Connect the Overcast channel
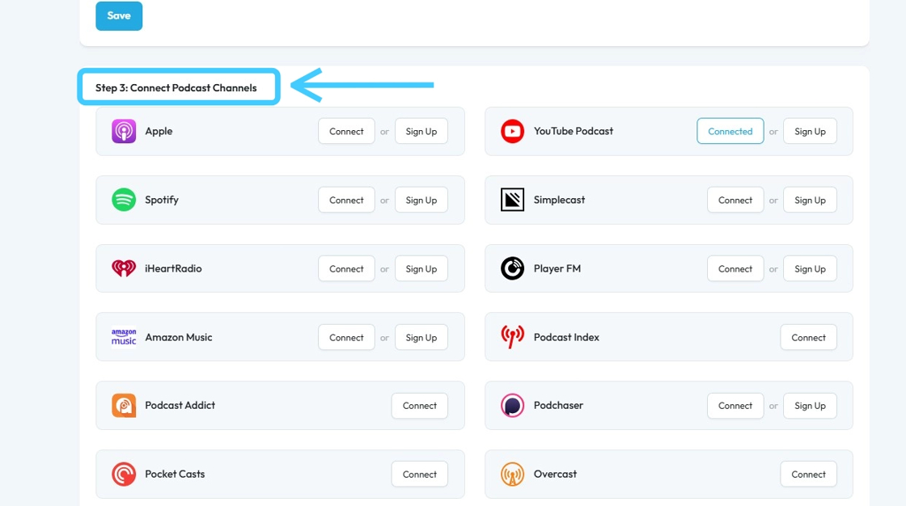The height and width of the screenshot is (506, 906). coord(808,474)
